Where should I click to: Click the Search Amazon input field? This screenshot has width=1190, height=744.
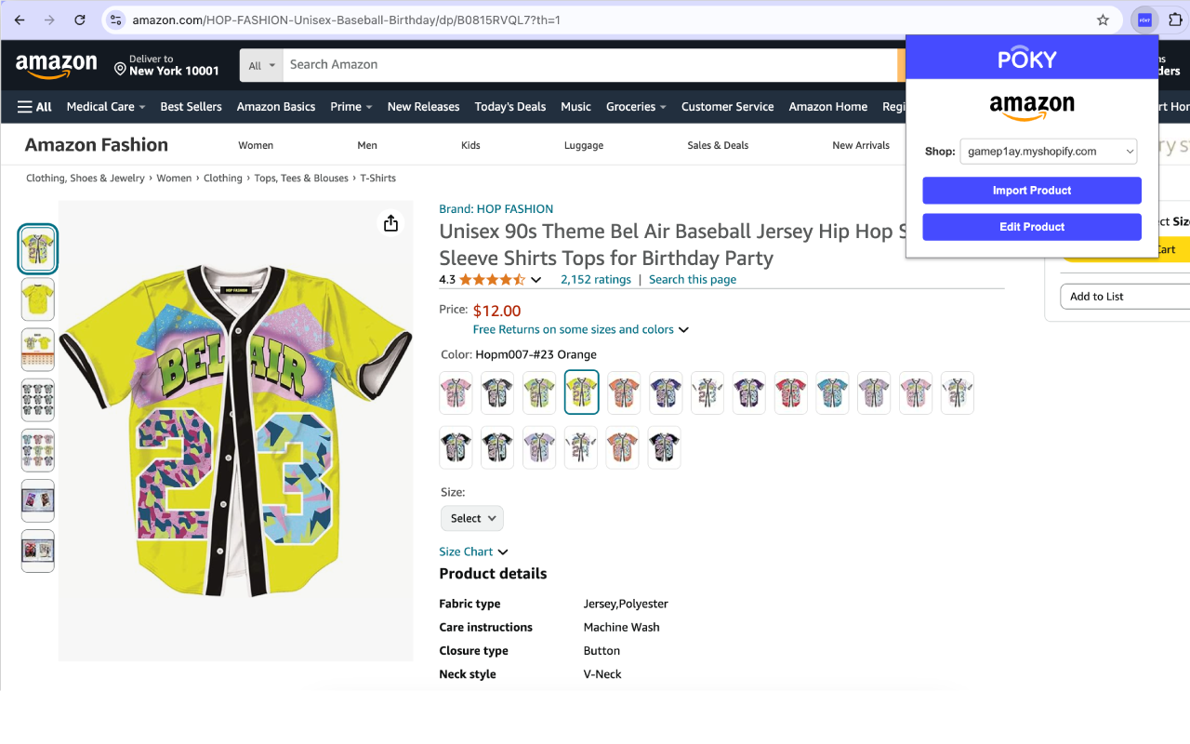click(586, 65)
